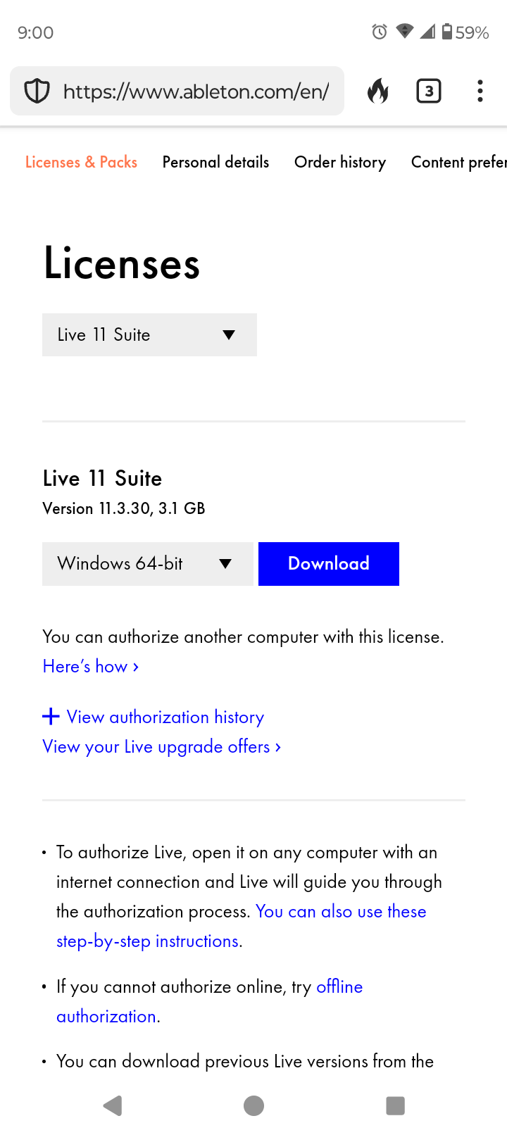Open the Order history tab
This screenshot has width=507, height=1135.
tap(340, 162)
